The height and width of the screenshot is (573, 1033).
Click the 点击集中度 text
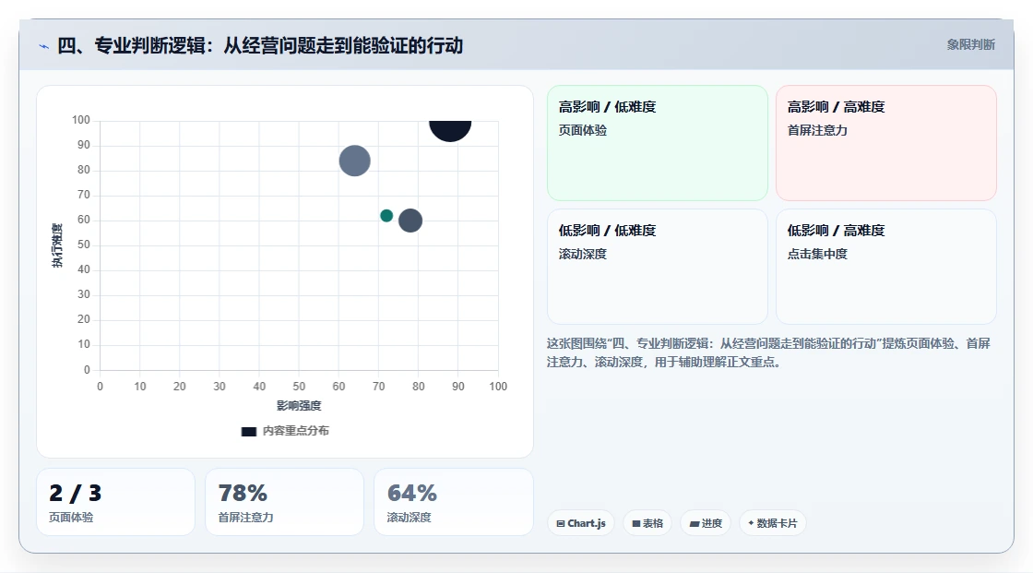click(817, 254)
